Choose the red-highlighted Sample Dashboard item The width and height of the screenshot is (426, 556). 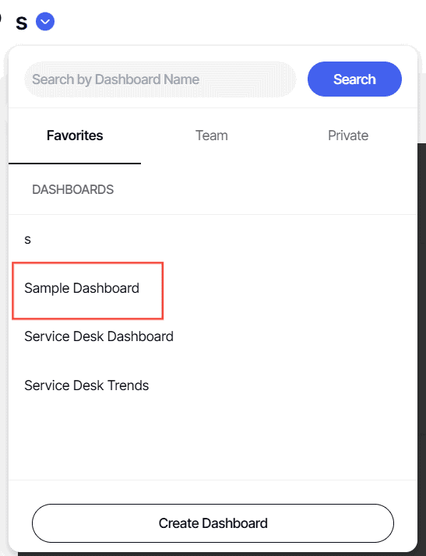tap(87, 290)
